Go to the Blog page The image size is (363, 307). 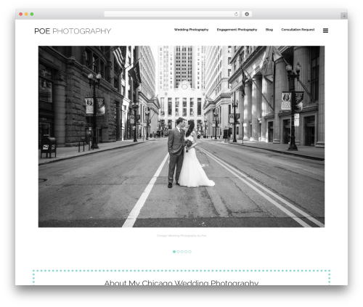(x=269, y=30)
